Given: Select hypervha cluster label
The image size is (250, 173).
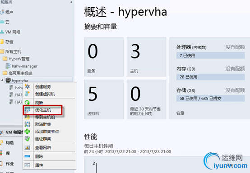Looking at the screenshot, I should [20, 81].
